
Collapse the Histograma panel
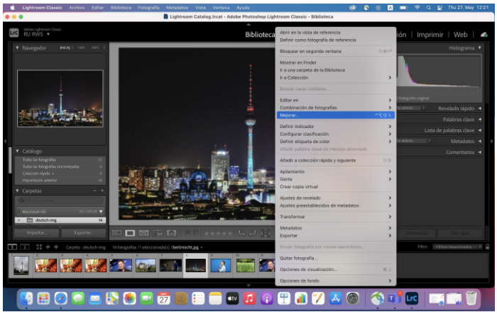pos(480,48)
